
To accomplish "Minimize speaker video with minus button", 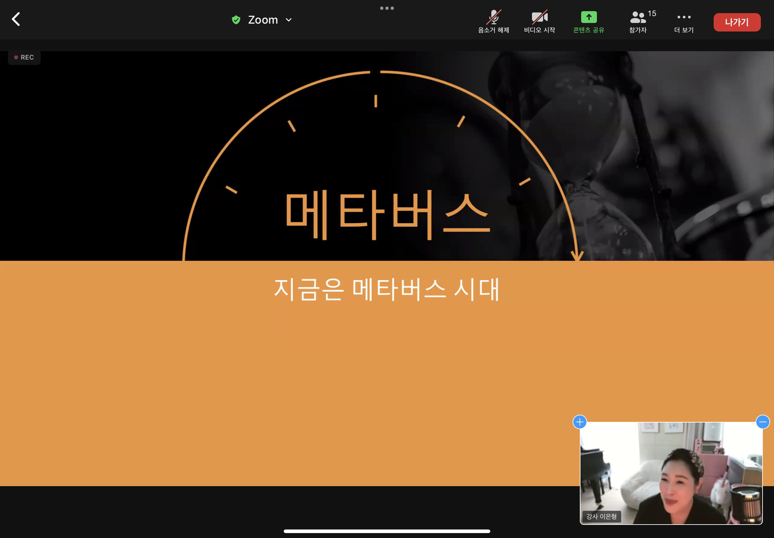I will 763,422.
